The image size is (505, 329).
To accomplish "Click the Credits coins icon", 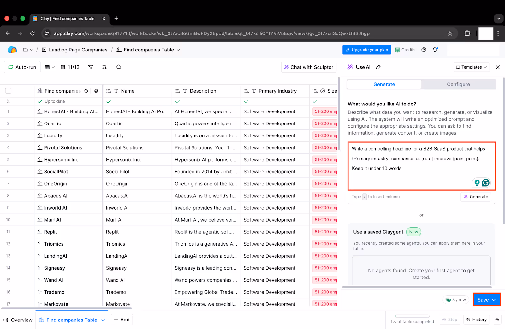I will tap(398, 50).
